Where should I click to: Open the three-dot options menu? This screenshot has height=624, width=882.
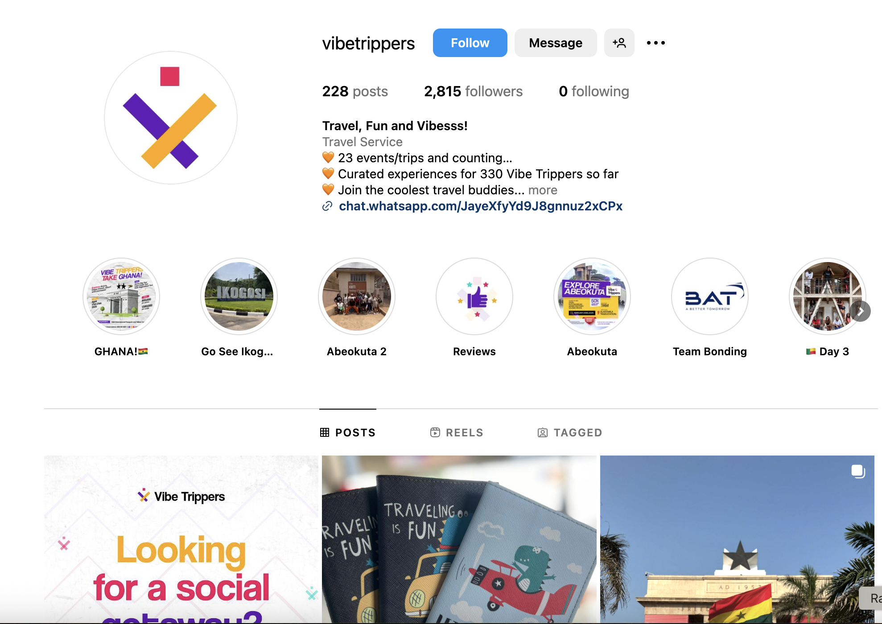(x=655, y=43)
